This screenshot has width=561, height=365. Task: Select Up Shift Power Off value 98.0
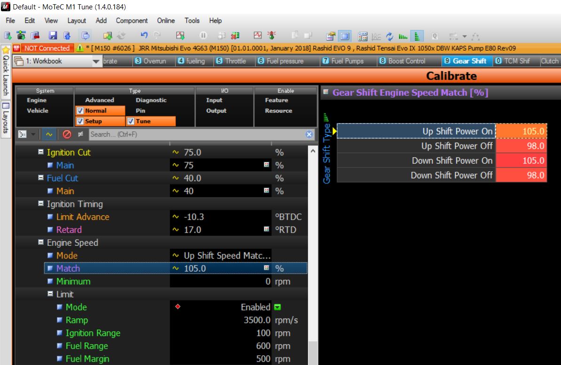(x=521, y=145)
